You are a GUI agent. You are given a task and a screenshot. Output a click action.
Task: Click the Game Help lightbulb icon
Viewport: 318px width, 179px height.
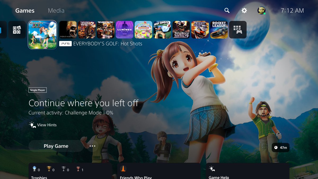pyautogui.click(x=212, y=169)
